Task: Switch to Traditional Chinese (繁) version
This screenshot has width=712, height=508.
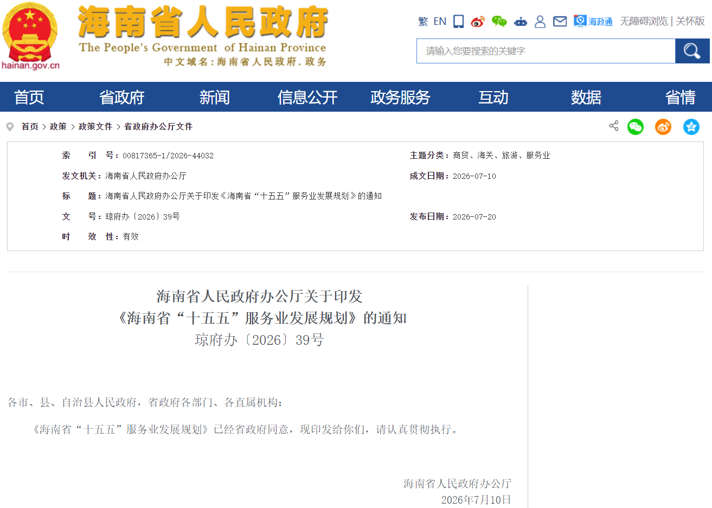Action: pyautogui.click(x=423, y=21)
